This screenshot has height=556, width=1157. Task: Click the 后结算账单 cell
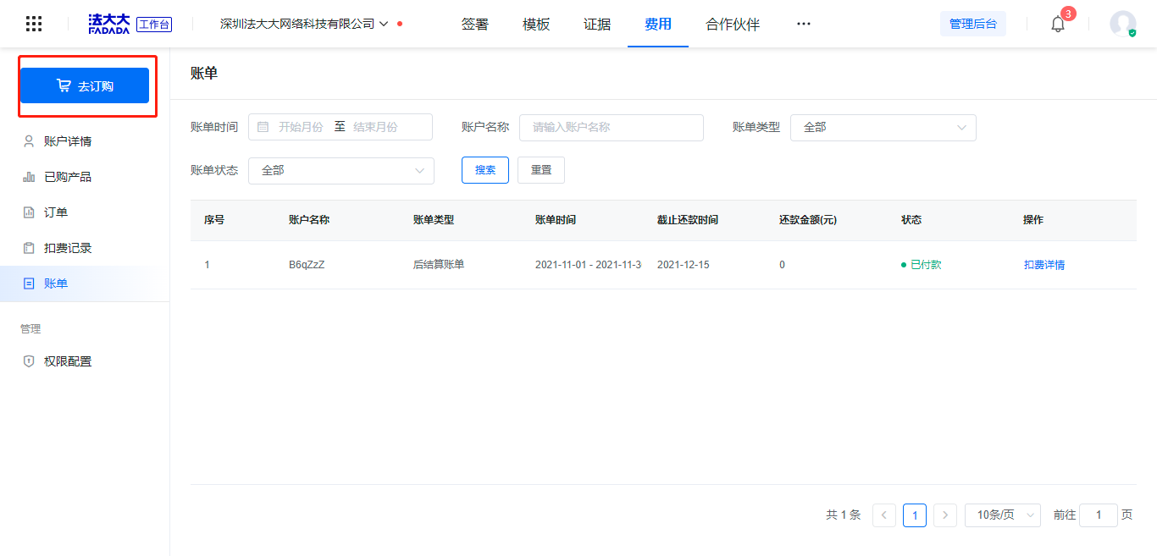[x=439, y=265]
